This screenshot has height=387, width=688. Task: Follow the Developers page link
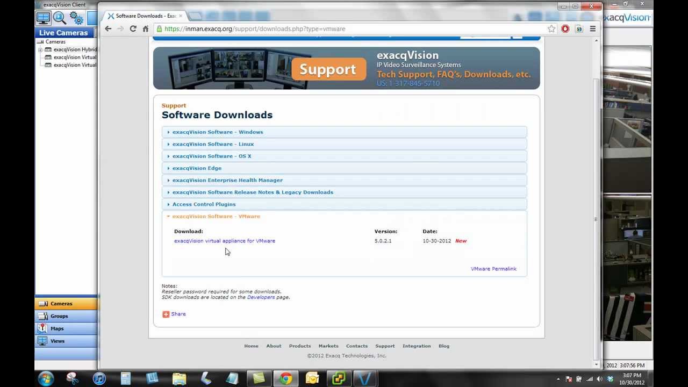261,297
